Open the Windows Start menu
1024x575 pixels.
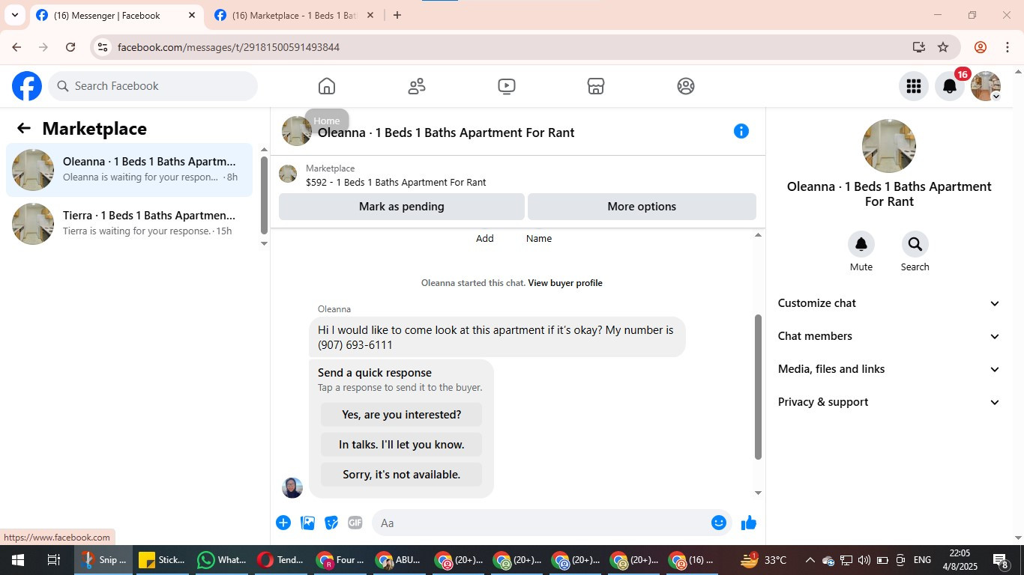tap(17, 560)
